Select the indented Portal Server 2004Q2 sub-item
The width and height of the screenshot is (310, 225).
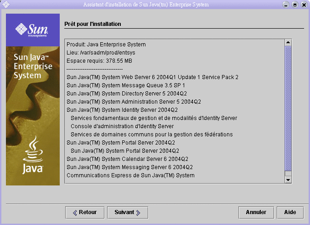tap(125, 151)
